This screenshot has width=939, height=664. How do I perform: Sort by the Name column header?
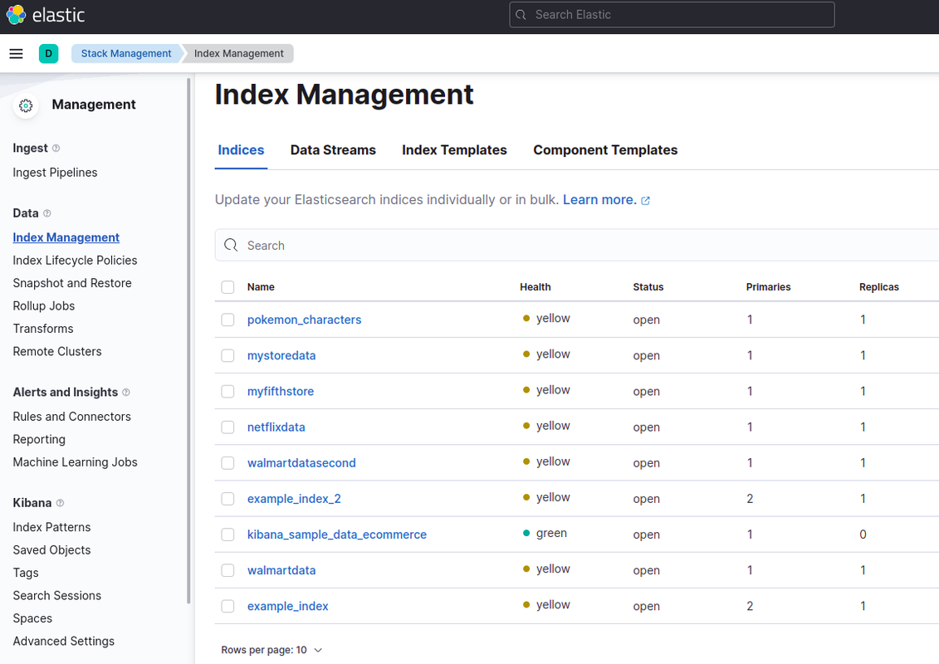pos(261,287)
